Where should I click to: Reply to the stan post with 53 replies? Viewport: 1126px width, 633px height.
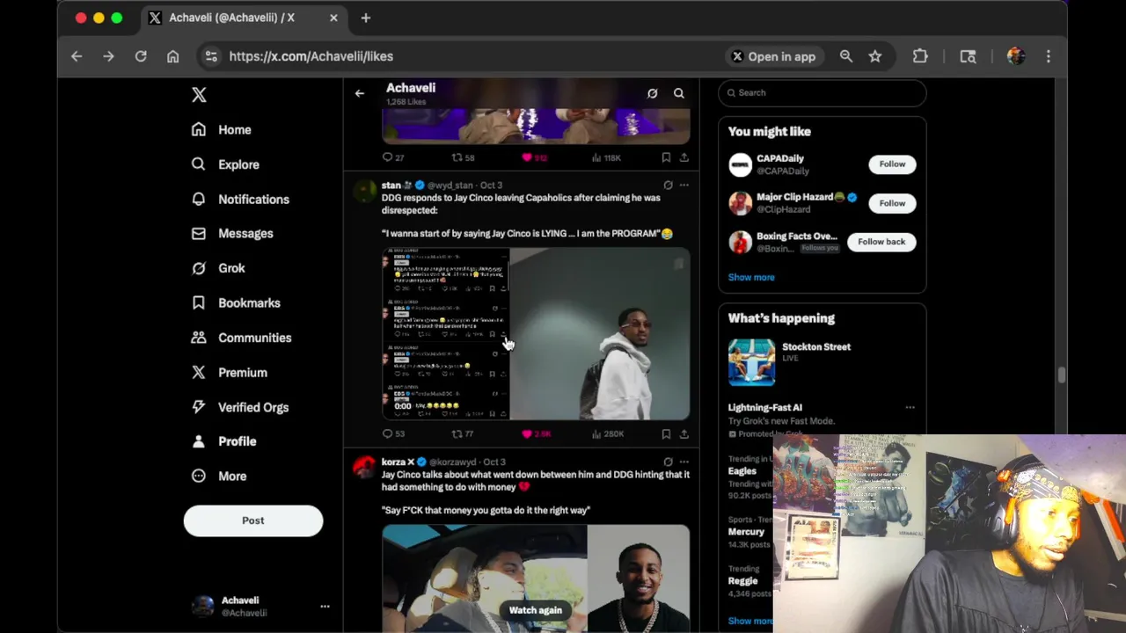click(393, 433)
